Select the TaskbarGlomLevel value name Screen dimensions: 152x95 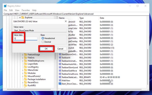pyautogui.click(x=70, y=67)
